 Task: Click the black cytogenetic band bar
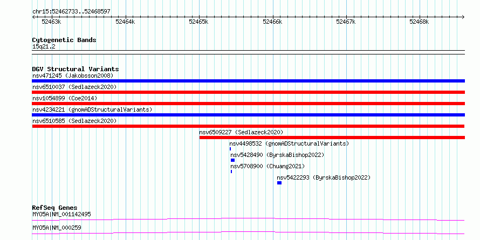pos(248,52)
